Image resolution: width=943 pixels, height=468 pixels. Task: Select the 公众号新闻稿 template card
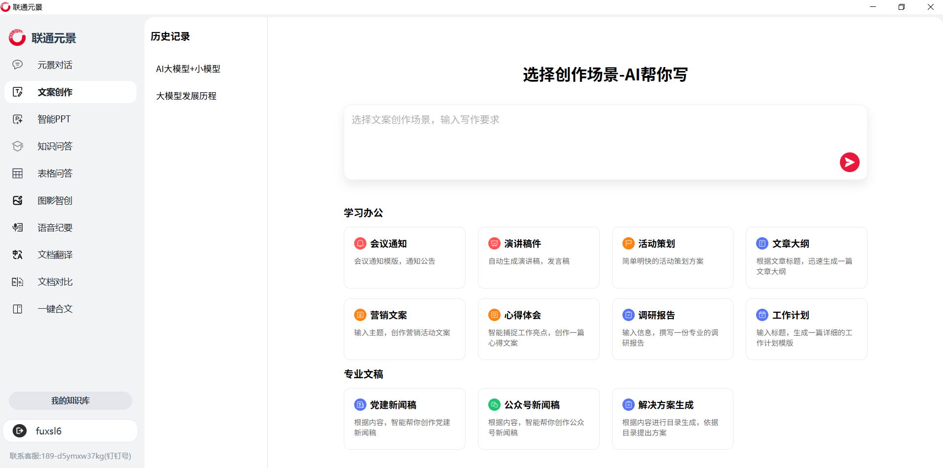539,419
